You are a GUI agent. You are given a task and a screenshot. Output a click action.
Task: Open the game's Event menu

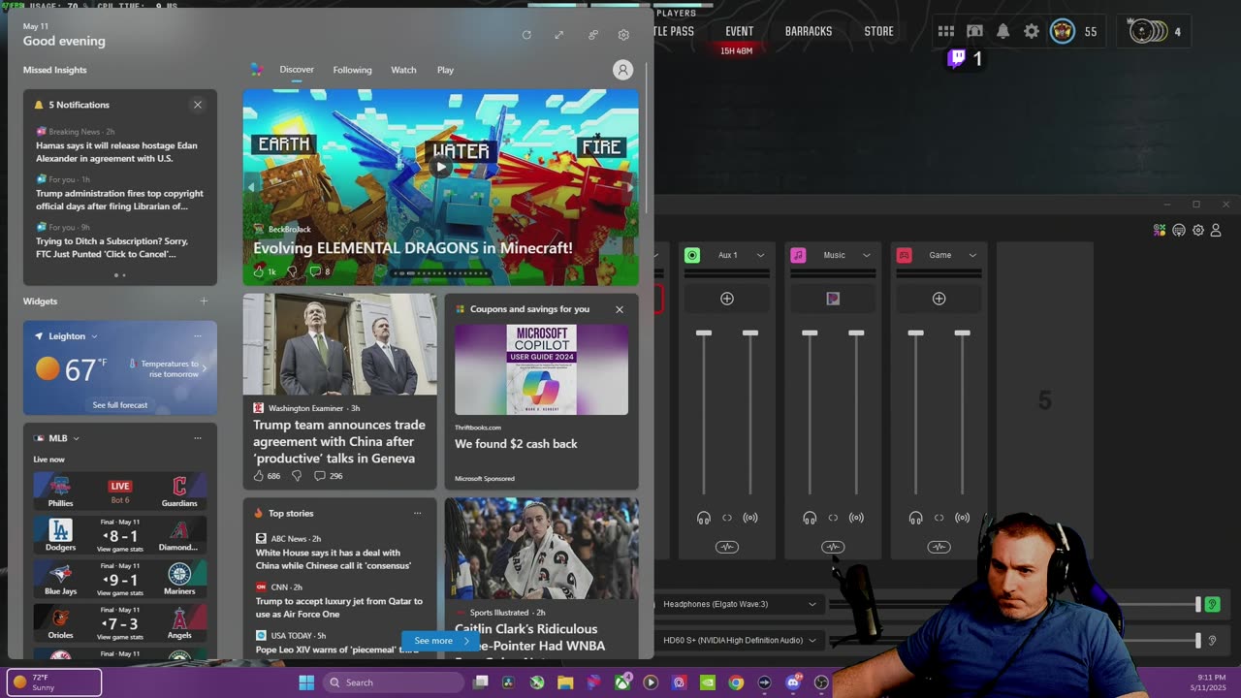pyautogui.click(x=739, y=31)
